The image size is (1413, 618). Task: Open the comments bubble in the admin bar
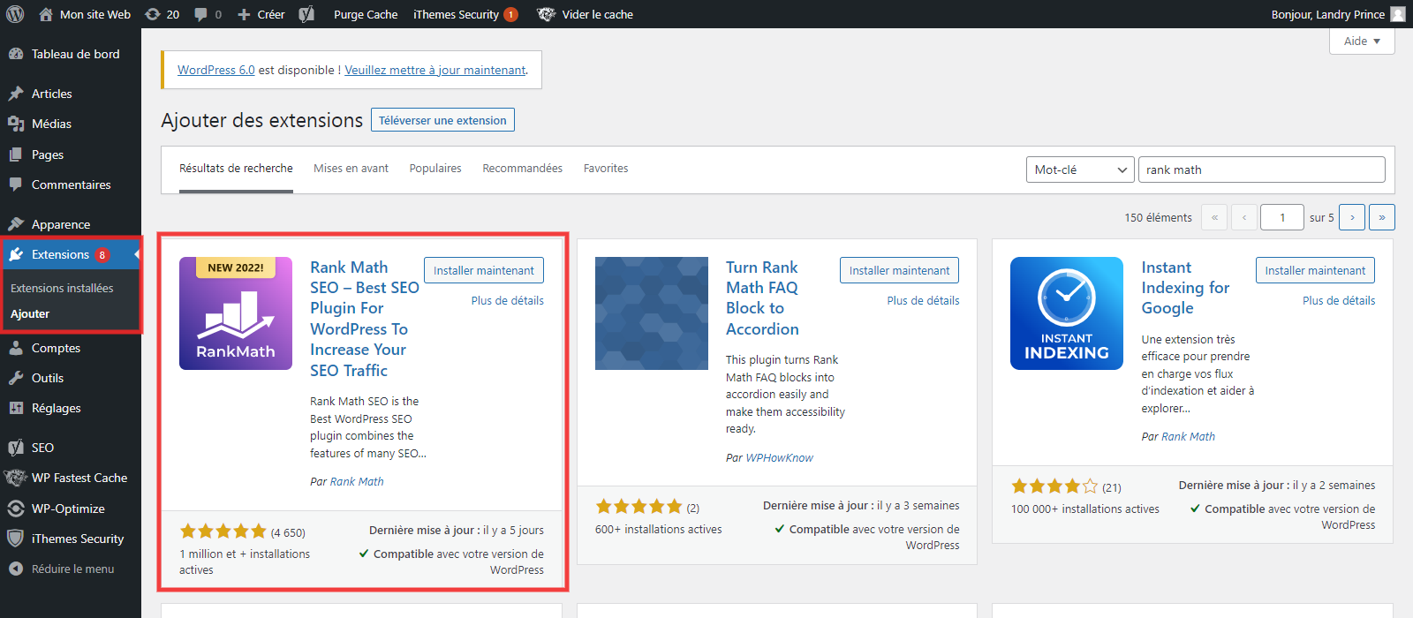[208, 14]
